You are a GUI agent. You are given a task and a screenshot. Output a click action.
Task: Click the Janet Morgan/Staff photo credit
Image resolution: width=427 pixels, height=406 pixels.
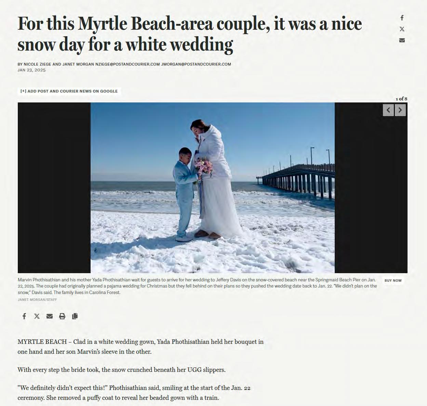point(37,300)
